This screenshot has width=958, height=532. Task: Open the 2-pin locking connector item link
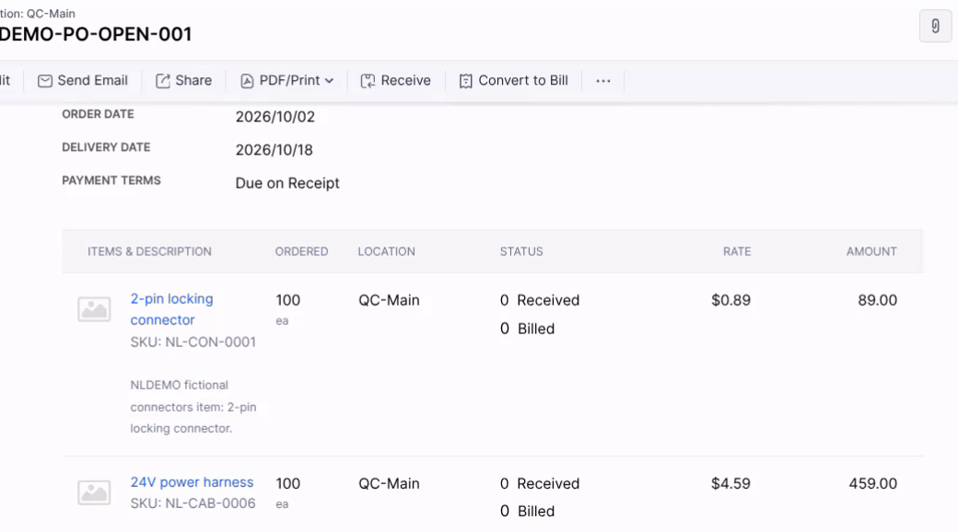point(171,309)
